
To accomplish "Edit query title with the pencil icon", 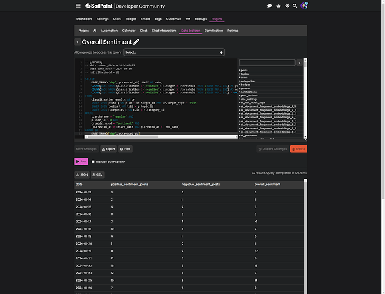I will (x=136, y=42).
